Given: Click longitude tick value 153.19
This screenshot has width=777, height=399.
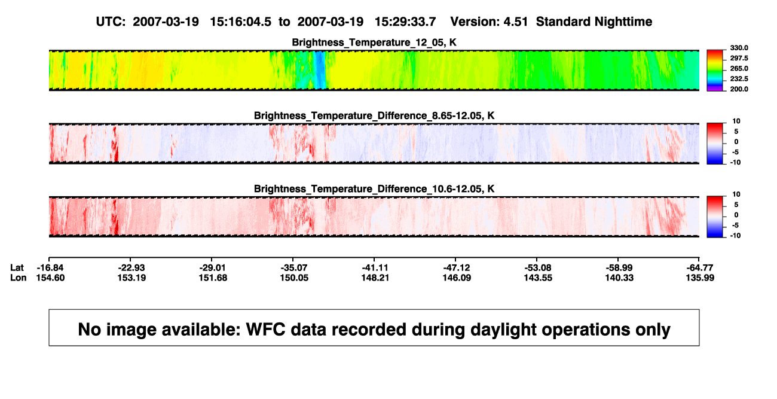Looking at the screenshot, I should point(132,278).
